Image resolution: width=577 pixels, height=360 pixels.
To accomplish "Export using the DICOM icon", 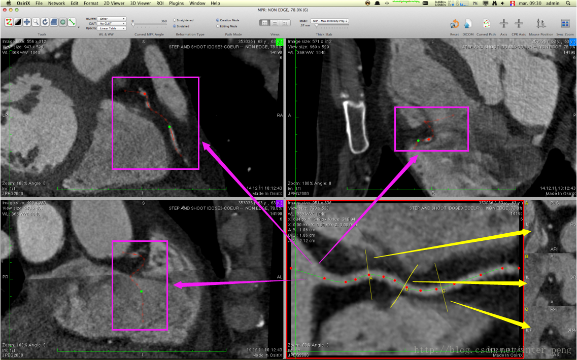I will (x=468, y=24).
